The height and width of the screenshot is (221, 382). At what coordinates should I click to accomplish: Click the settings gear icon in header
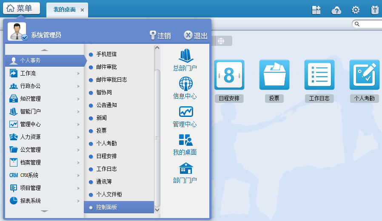pyautogui.click(x=355, y=10)
